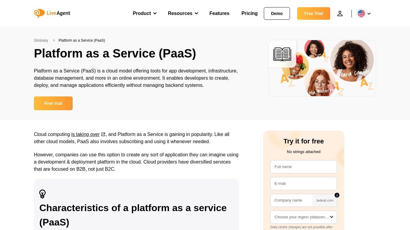This screenshot has width=410, height=230.
Task: Navigate back via the Glossary breadcrumb
Action: coord(41,40)
